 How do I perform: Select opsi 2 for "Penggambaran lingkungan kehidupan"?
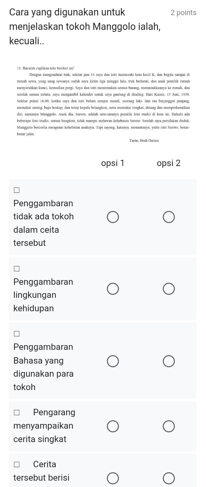(169, 288)
